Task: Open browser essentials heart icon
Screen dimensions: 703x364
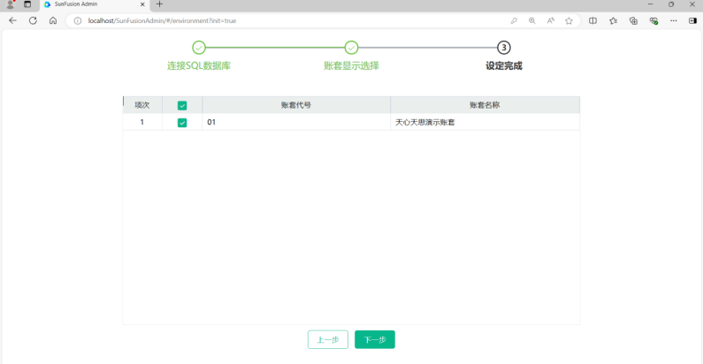Action: tap(653, 20)
